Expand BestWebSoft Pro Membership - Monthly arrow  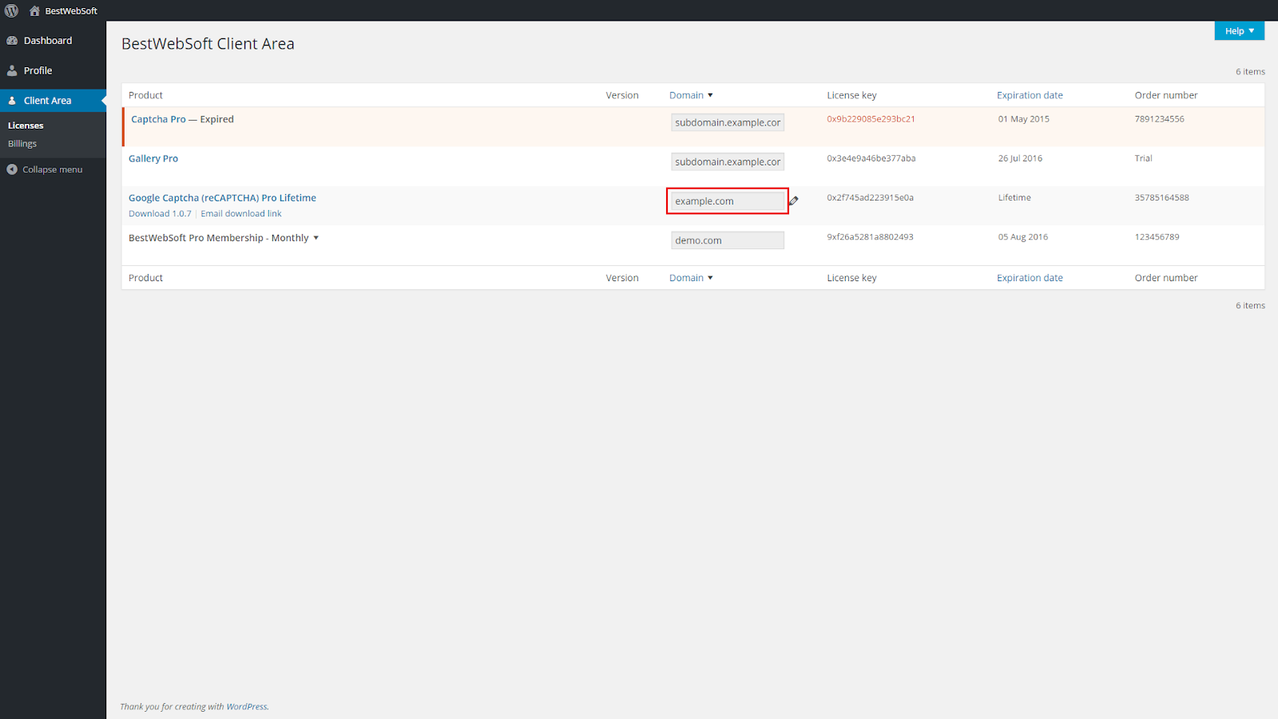click(x=316, y=238)
